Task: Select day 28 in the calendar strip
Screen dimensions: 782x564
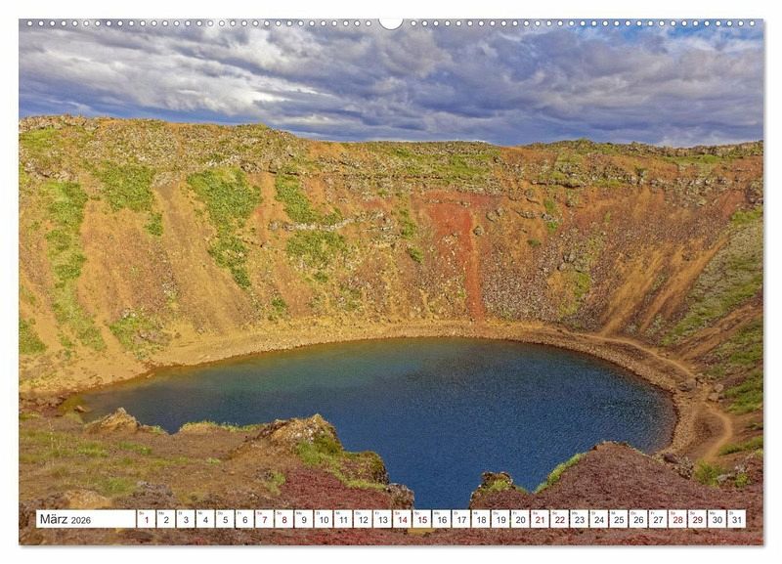Action: click(678, 519)
